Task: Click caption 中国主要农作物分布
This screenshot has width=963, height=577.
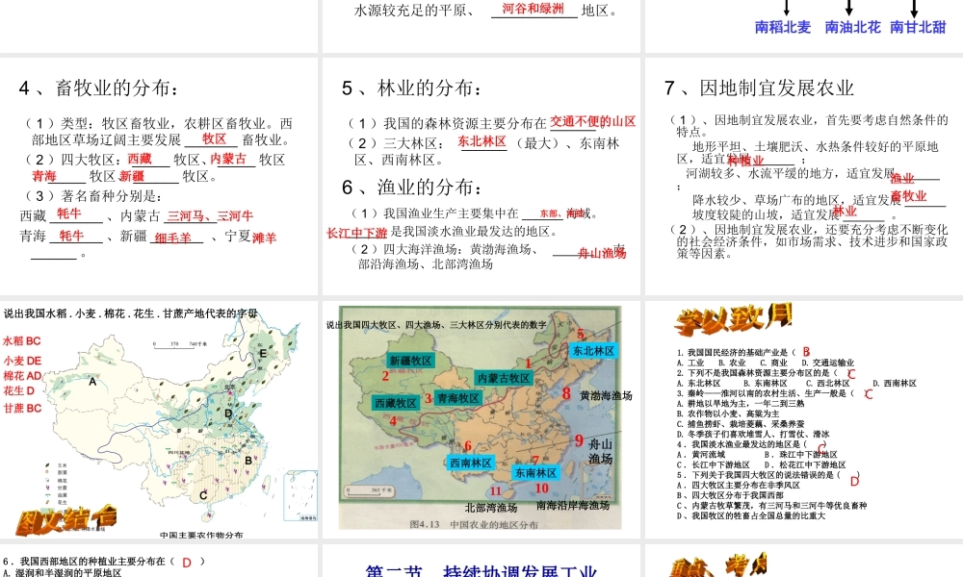Action: coord(201,535)
